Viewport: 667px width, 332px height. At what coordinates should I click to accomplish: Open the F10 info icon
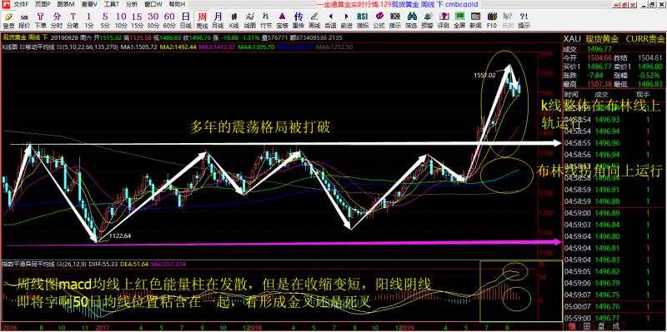coord(491,20)
